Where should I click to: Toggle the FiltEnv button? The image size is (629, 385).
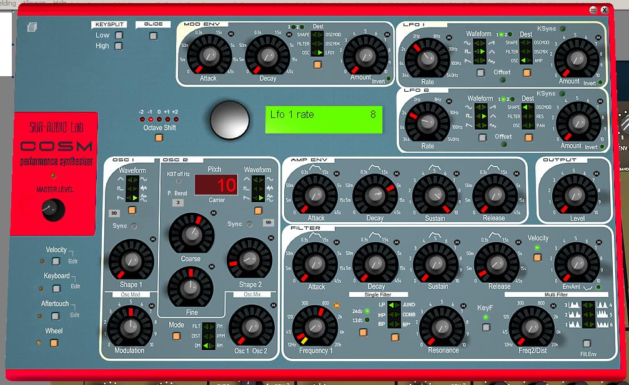click(587, 343)
